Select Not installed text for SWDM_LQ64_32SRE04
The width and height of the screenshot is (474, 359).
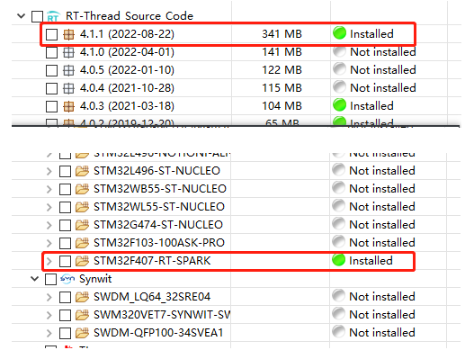coord(382,297)
